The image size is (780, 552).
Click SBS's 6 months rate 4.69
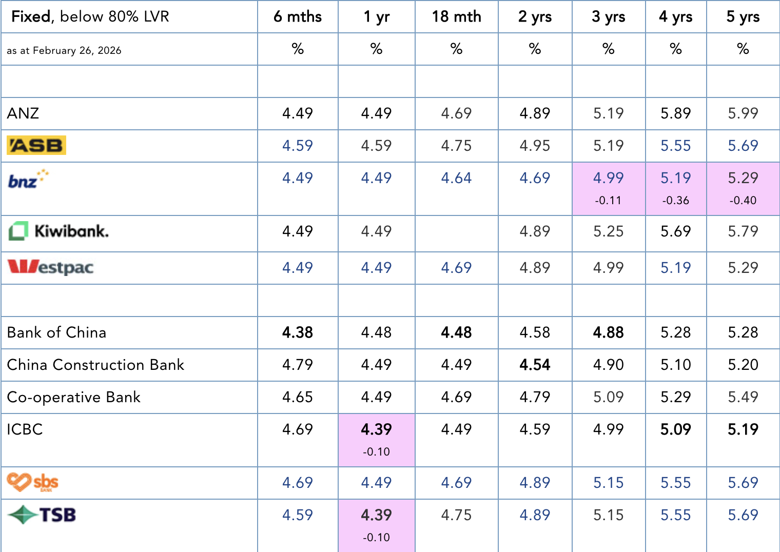click(x=298, y=483)
